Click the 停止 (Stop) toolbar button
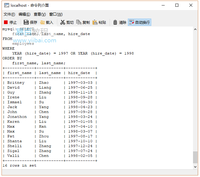Screen dimensions: 200x177 [x=10, y=22]
